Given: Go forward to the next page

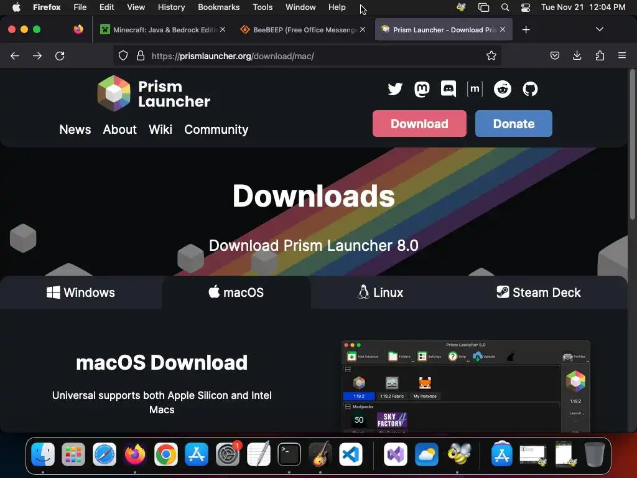Looking at the screenshot, I should coord(37,55).
